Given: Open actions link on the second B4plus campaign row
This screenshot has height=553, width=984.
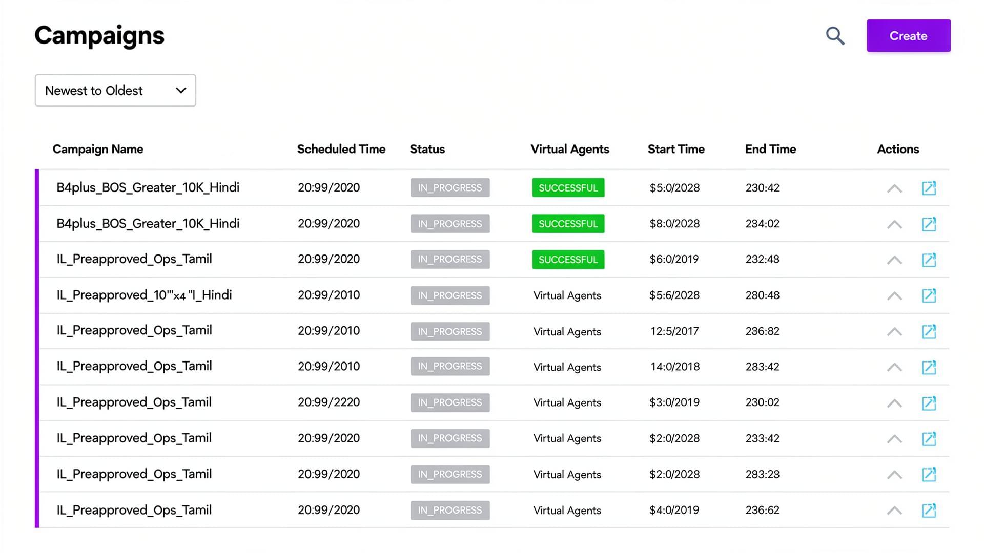Looking at the screenshot, I should [929, 224].
